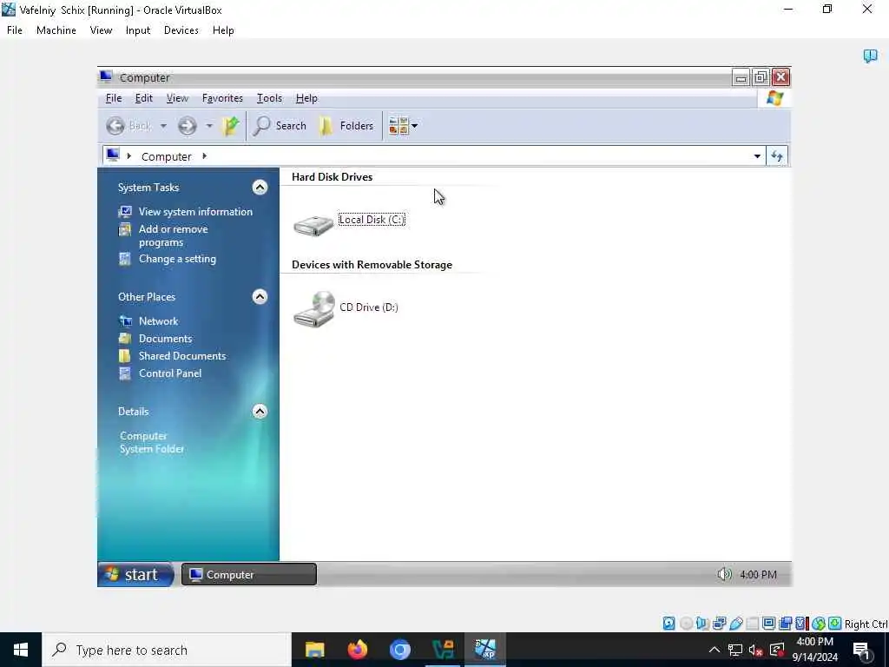The height and width of the screenshot is (667, 889).
Task: Click Change a setting link
Action: pos(177,259)
